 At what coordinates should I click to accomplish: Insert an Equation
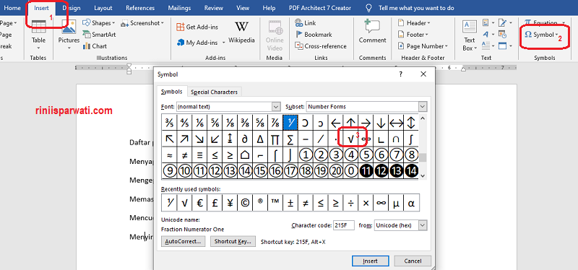pyautogui.click(x=545, y=23)
